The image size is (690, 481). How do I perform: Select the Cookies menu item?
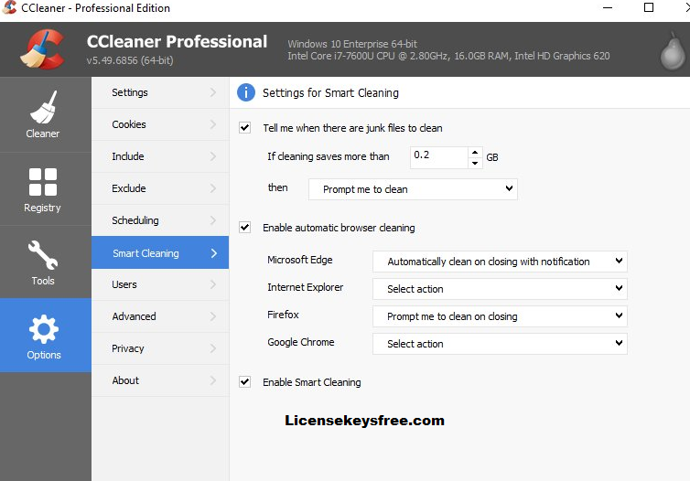click(x=160, y=124)
